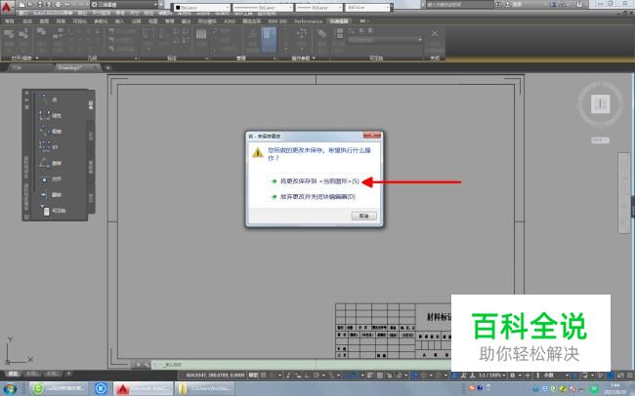The image size is (635, 396).
Task: Toggle grid display in status bar
Action: (x=264, y=376)
